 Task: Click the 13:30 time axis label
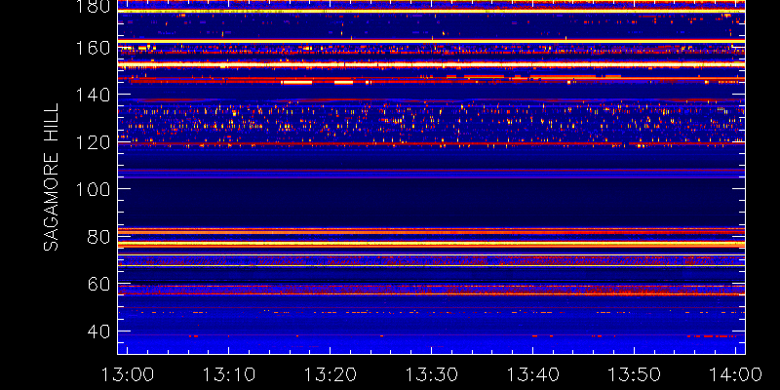(x=432, y=374)
